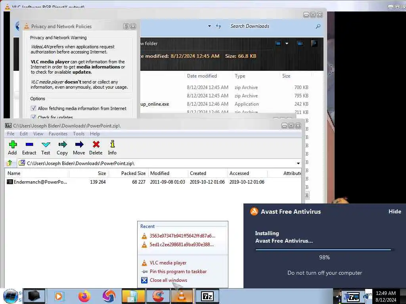Click the Extract icon in 7-Zip
Screen dimensions: 406x304
tap(29, 148)
